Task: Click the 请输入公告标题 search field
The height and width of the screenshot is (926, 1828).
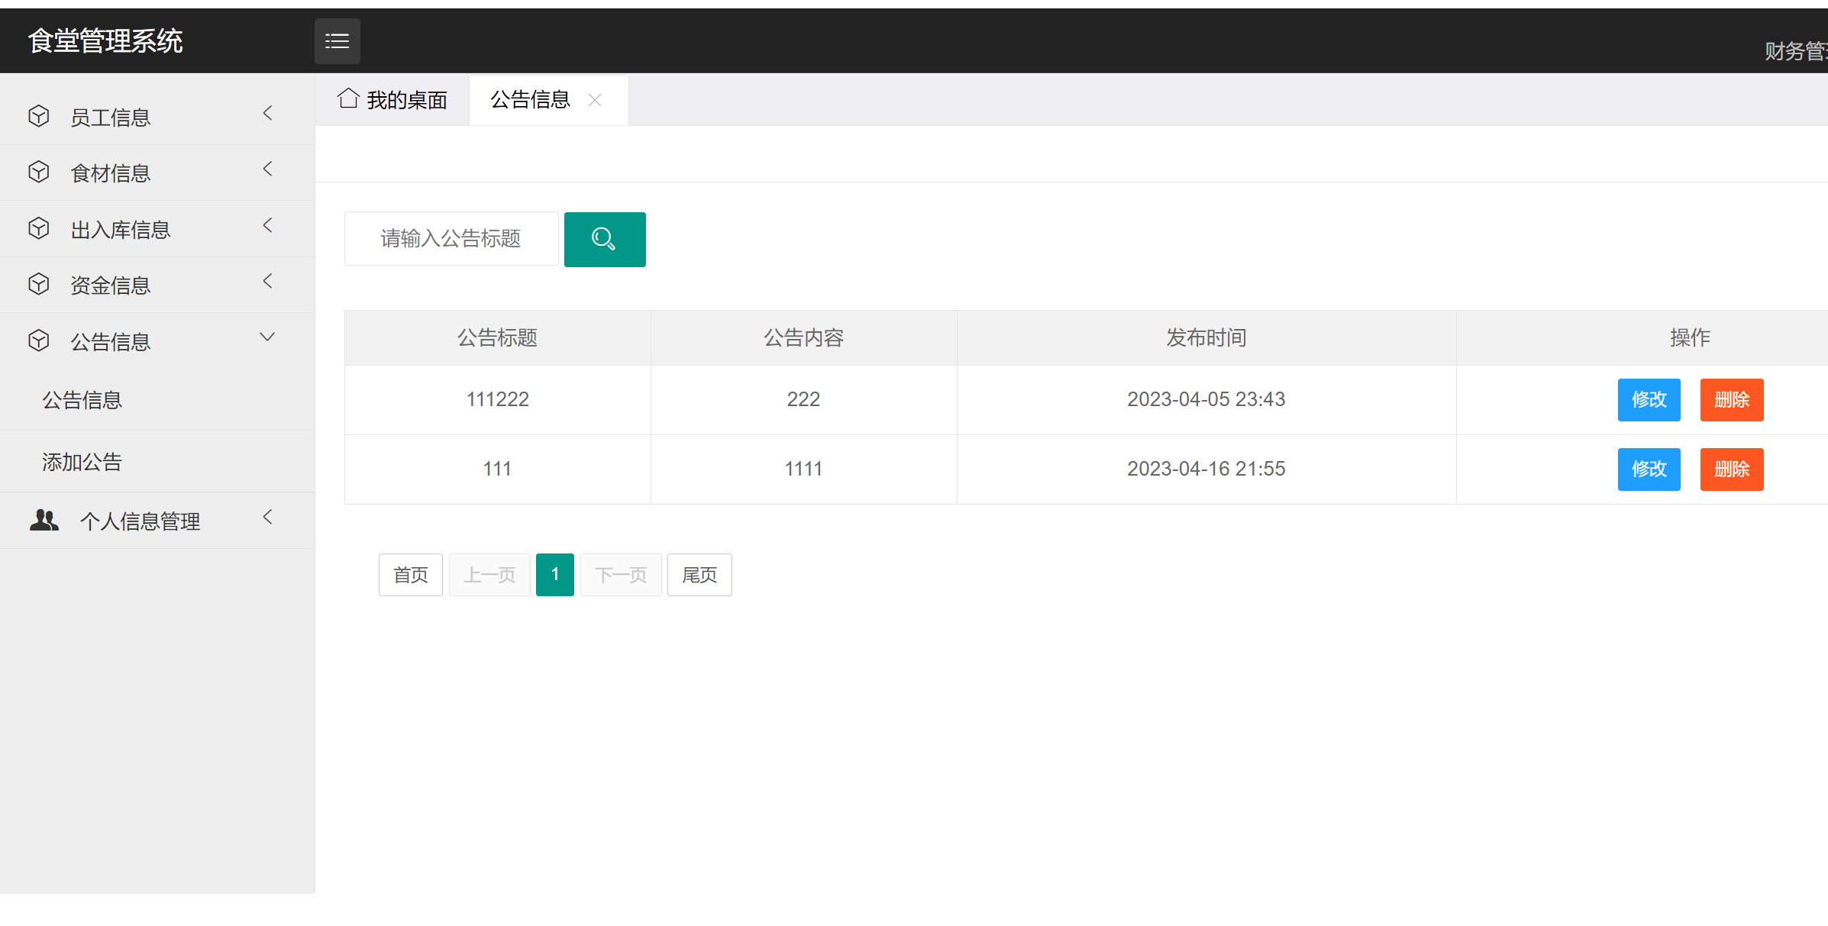Action: [x=451, y=239]
